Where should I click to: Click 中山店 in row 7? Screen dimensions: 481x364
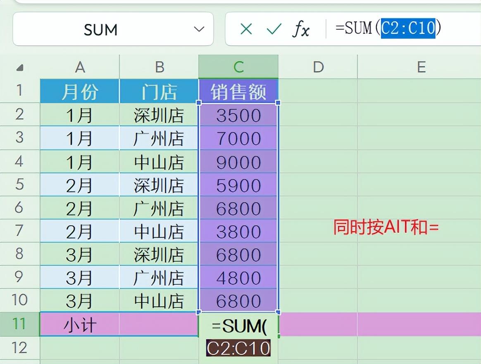[159, 231]
